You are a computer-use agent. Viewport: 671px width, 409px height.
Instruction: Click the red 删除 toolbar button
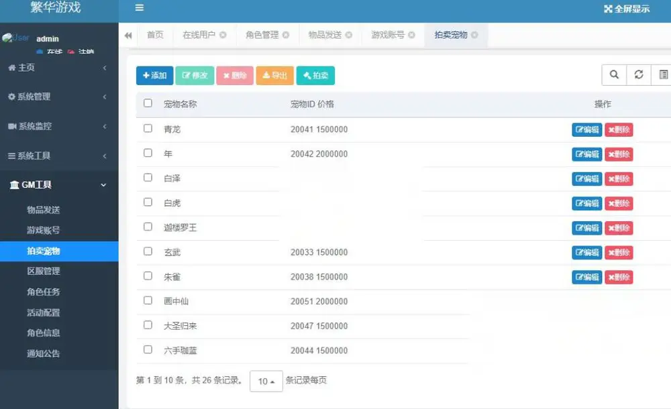(x=235, y=75)
